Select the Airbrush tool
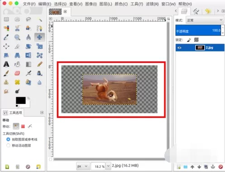Viewport: 225px width, 172px height. (29, 73)
